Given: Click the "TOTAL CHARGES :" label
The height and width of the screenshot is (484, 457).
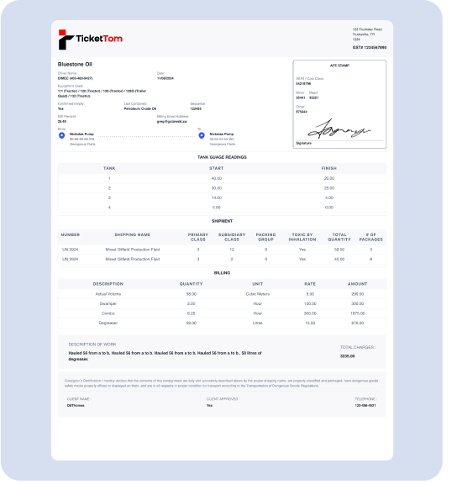Looking at the screenshot, I should (x=357, y=347).
